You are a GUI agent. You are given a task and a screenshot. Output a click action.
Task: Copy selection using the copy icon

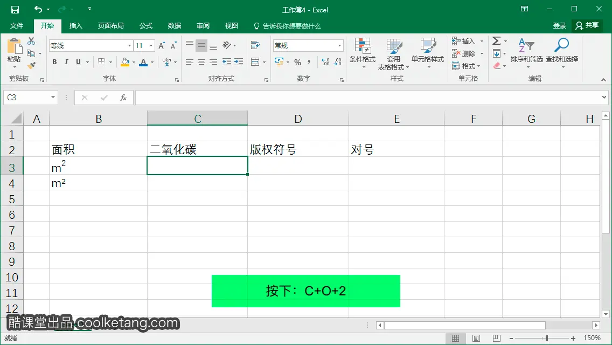click(x=31, y=53)
